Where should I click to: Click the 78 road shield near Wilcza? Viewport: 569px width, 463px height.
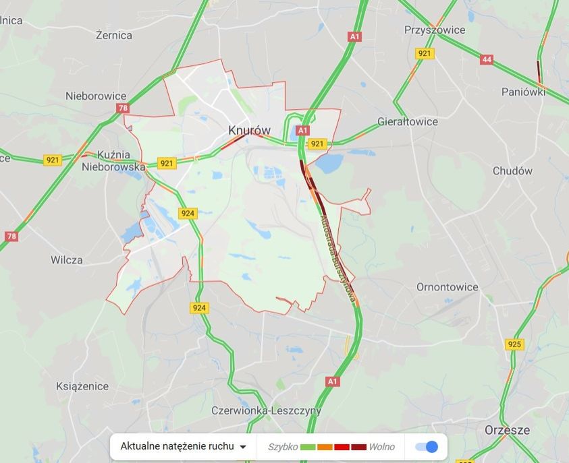11,237
